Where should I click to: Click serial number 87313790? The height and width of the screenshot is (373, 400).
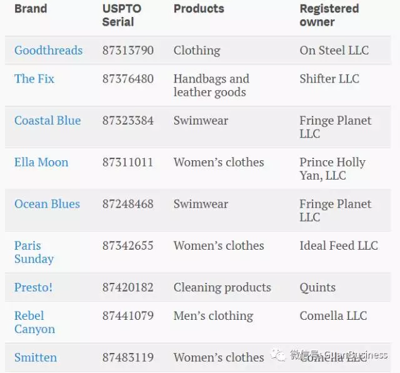127,51
